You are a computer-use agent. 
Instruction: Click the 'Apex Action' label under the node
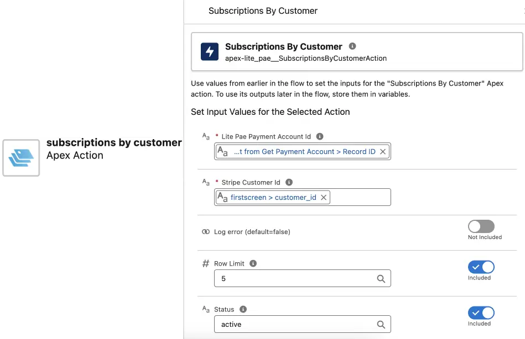point(75,156)
